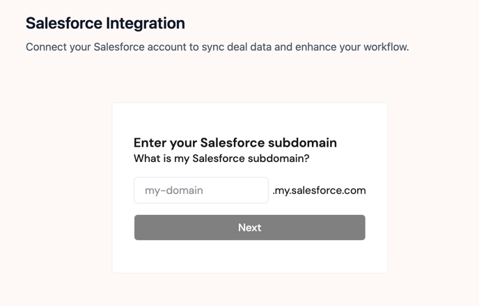Place cursor in the my-domain placeholder field
Screen dimensions: 479x306
pyautogui.click(x=201, y=191)
